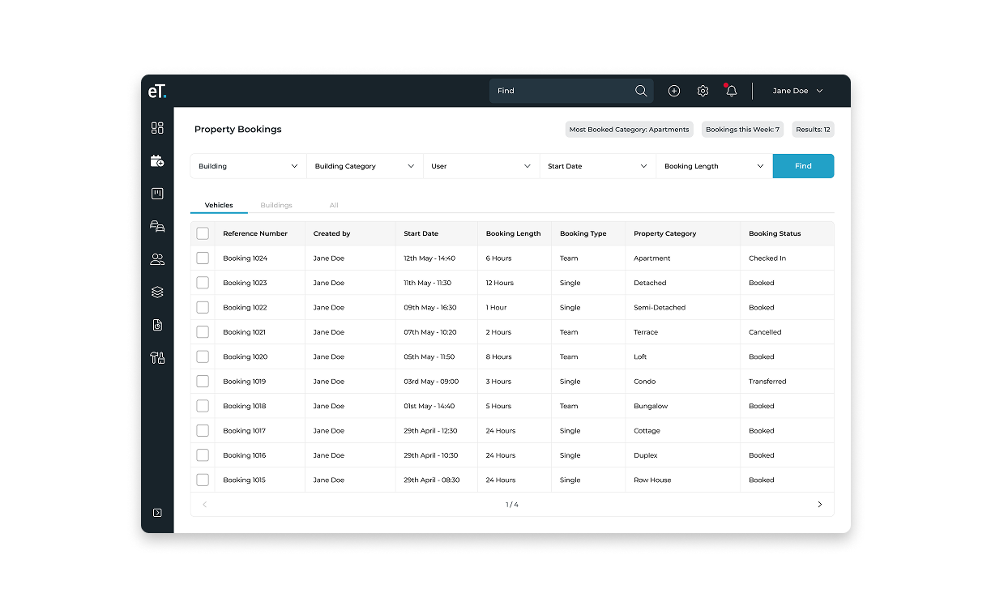Expand the Building Category dropdown
The width and height of the screenshot is (991, 606).
click(364, 166)
